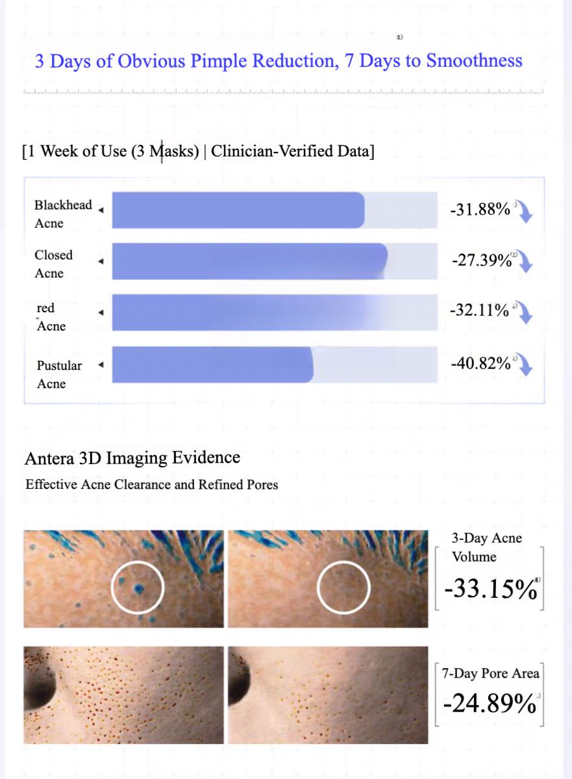Click the blue headline about pimple reduction
This screenshot has height=779, width=572.
279,61
